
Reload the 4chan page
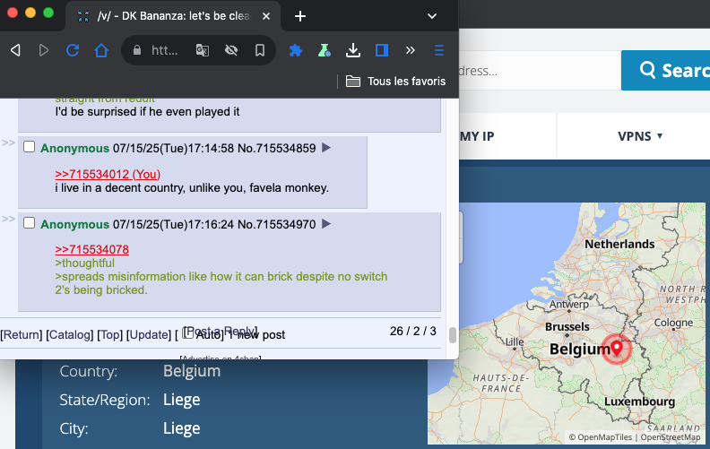pos(73,50)
